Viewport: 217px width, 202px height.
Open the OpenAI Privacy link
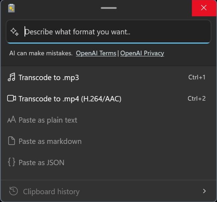click(x=142, y=53)
